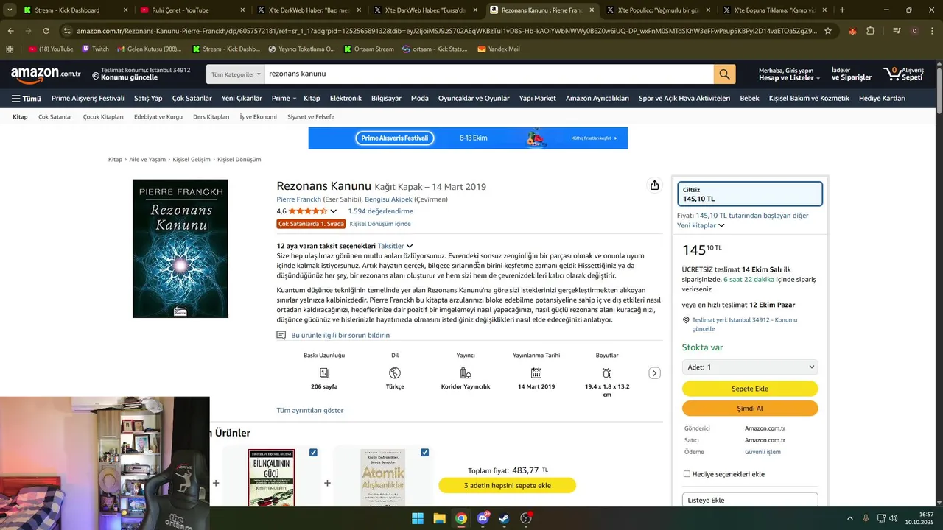Screen dimensions: 943x530
Task: Uncheck the Bilinçaltının Gücü book checkbox
Action: 314,452
